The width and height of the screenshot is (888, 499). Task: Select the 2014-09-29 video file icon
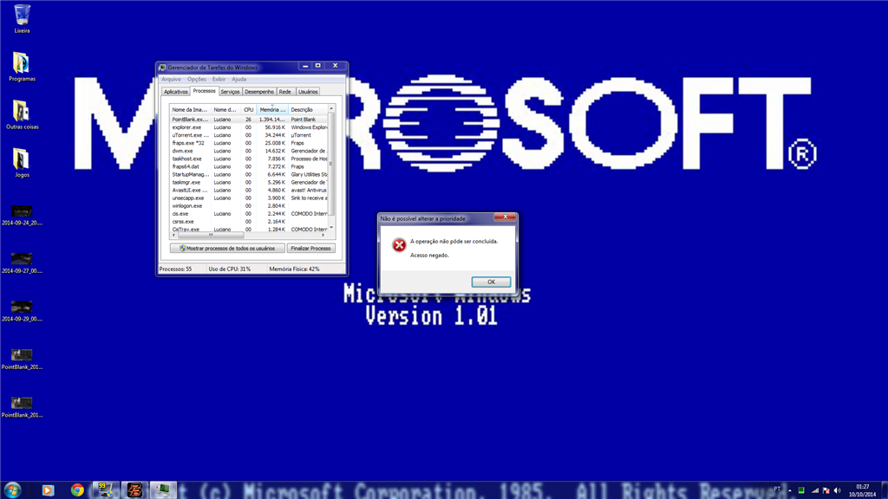click(x=22, y=312)
